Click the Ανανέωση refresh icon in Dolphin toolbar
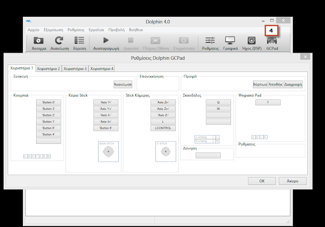This screenshot has width=325, height=227. (59, 41)
